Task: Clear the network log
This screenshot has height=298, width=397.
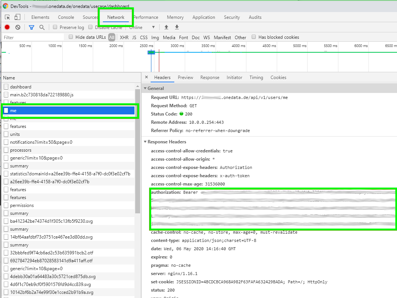Action: point(18,27)
